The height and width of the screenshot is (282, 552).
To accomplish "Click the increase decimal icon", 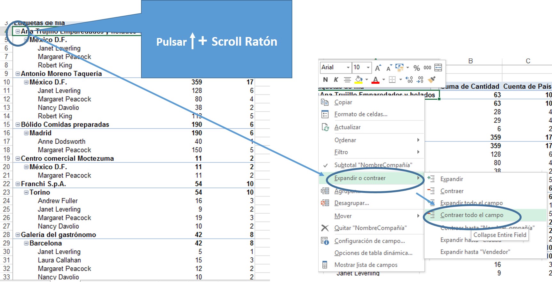I will [409, 80].
